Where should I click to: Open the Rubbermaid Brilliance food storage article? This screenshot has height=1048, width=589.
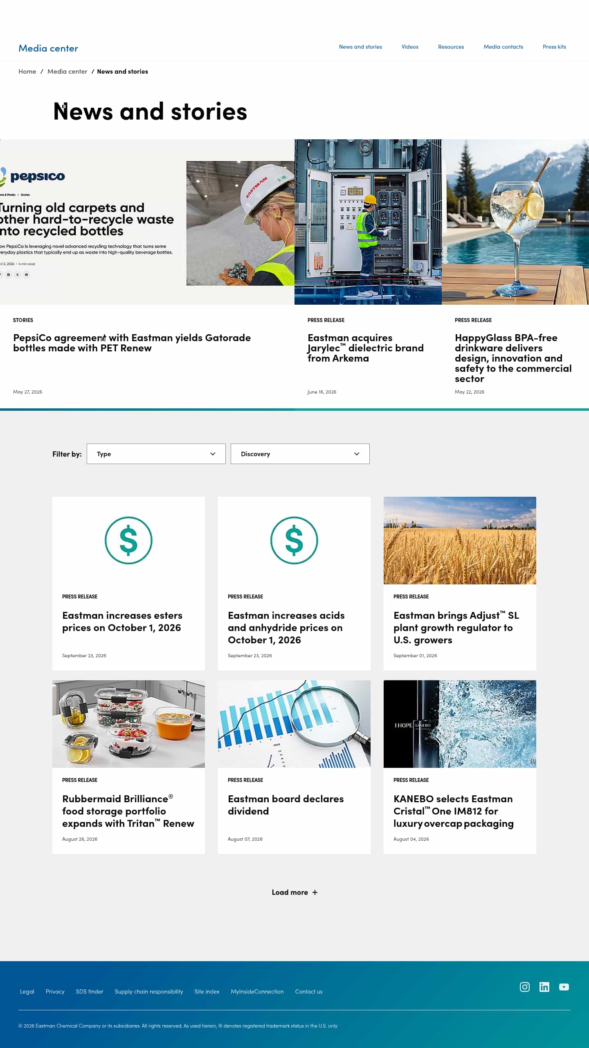coord(128,811)
